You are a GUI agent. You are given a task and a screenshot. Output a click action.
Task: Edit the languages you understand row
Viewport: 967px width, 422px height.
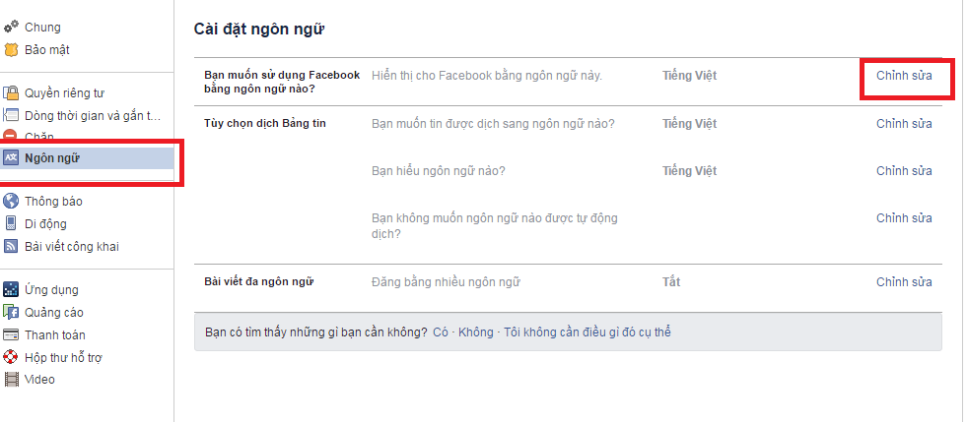[x=903, y=170]
